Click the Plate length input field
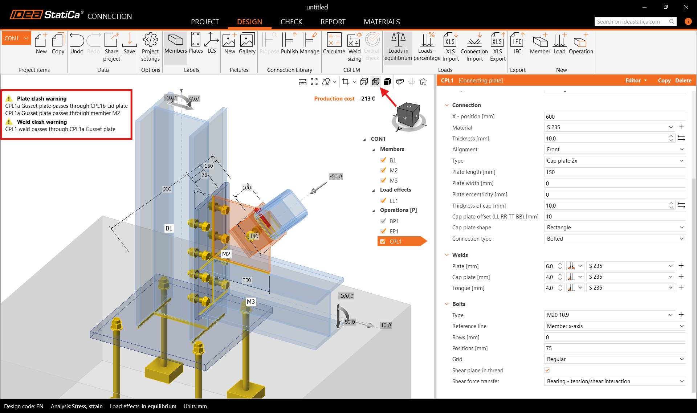 [614, 172]
